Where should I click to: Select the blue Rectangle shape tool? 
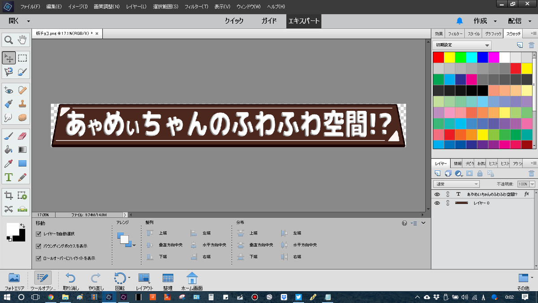(22, 163)
